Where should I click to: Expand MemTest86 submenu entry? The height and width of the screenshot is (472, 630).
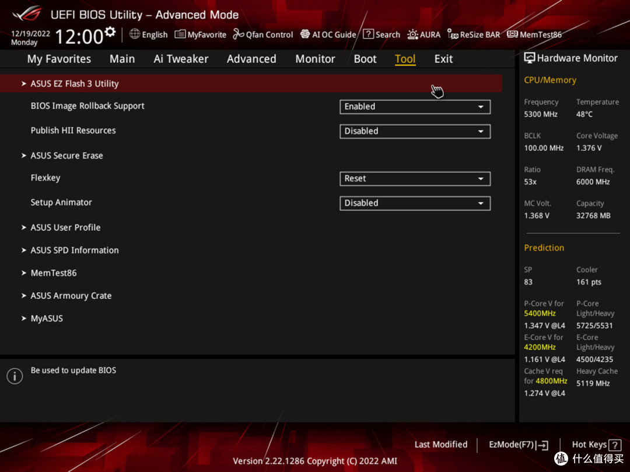(53, 273)
